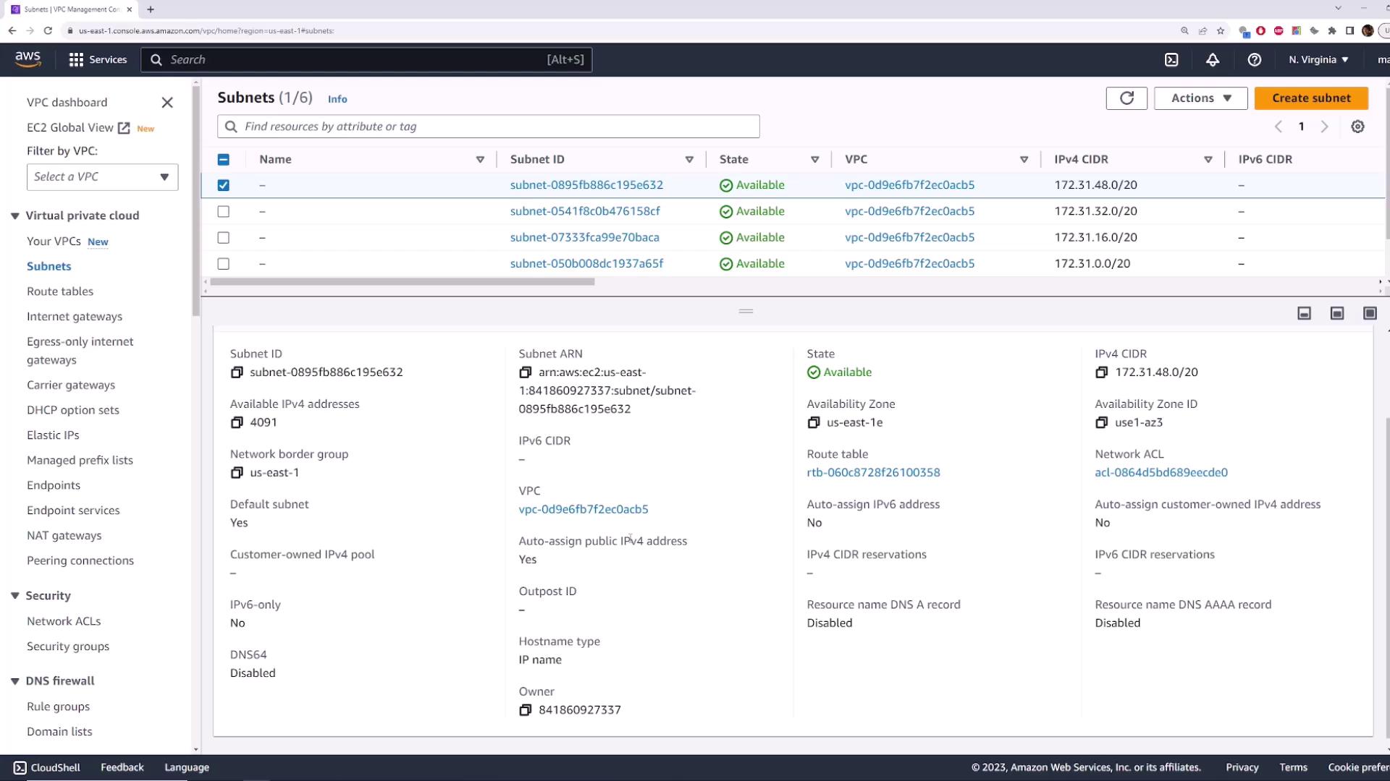Viewport: 1390px width, 781px height.
Task: Open the Select a VPC filter dropdown
Action: (x=102, y=177)
